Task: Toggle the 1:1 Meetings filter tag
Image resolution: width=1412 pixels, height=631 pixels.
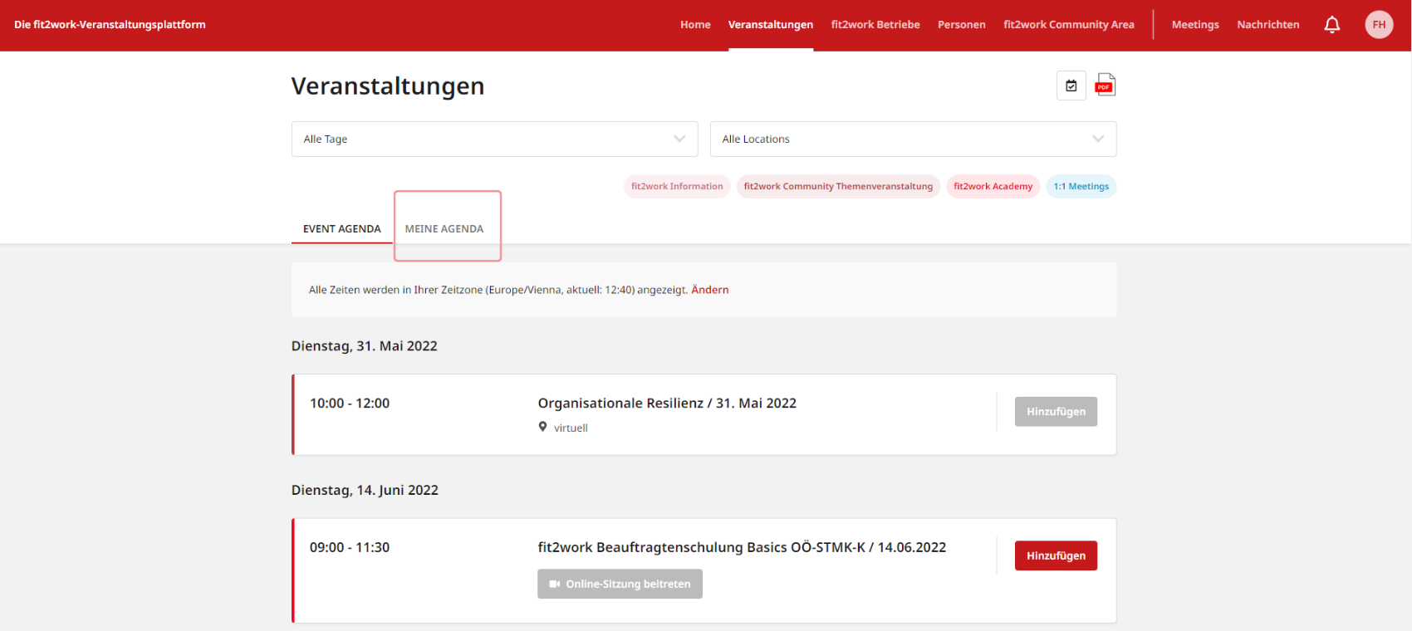Action: click(1081, 187)
